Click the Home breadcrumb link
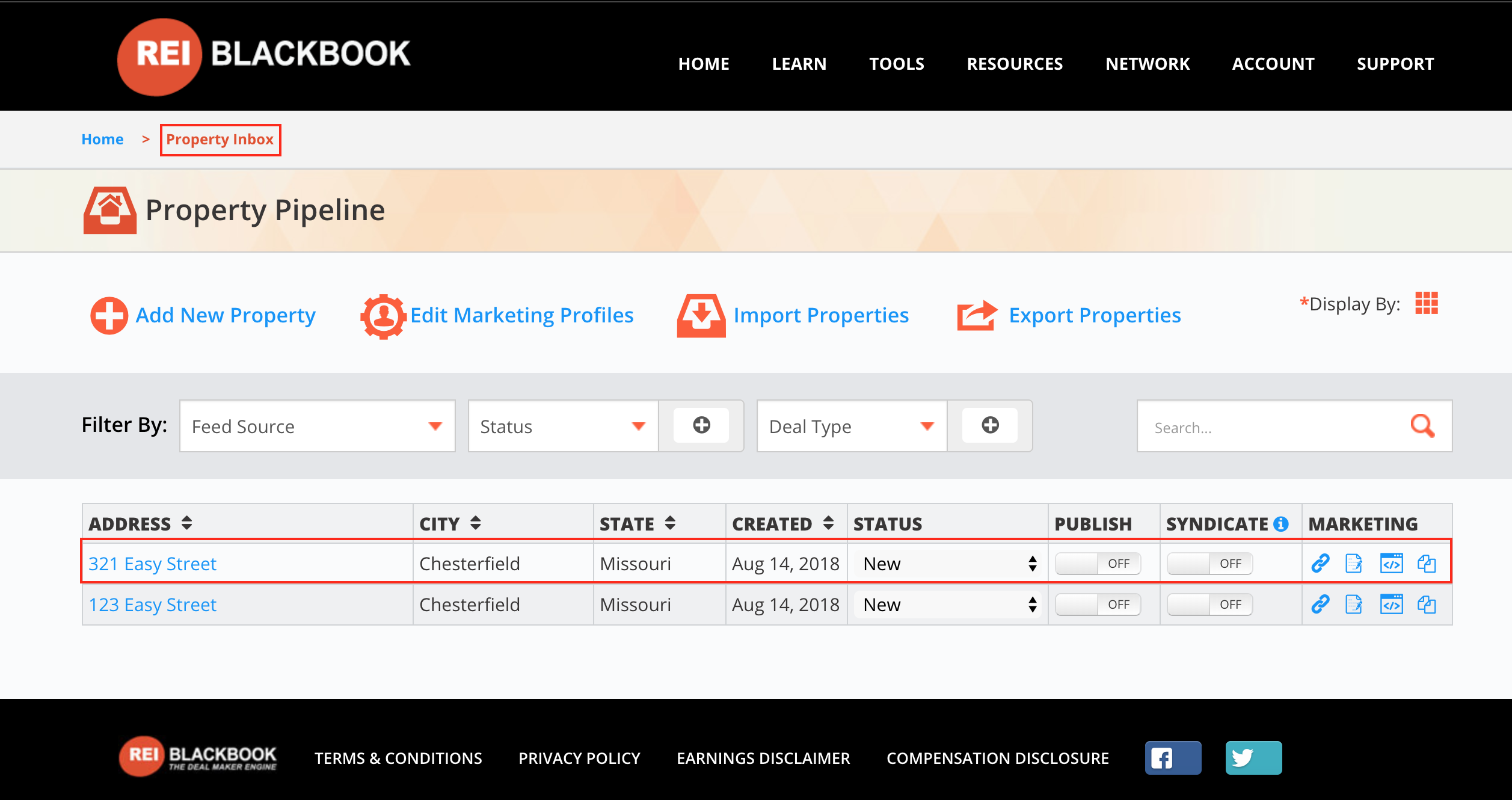The image size is (1512, 800). point(102,140)
